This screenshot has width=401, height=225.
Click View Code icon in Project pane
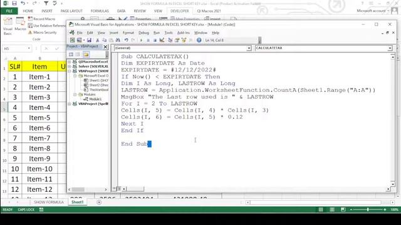71,54
